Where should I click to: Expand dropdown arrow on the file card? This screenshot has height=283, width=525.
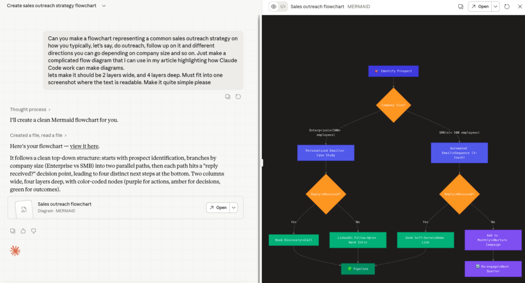click(x=234, y=208)
